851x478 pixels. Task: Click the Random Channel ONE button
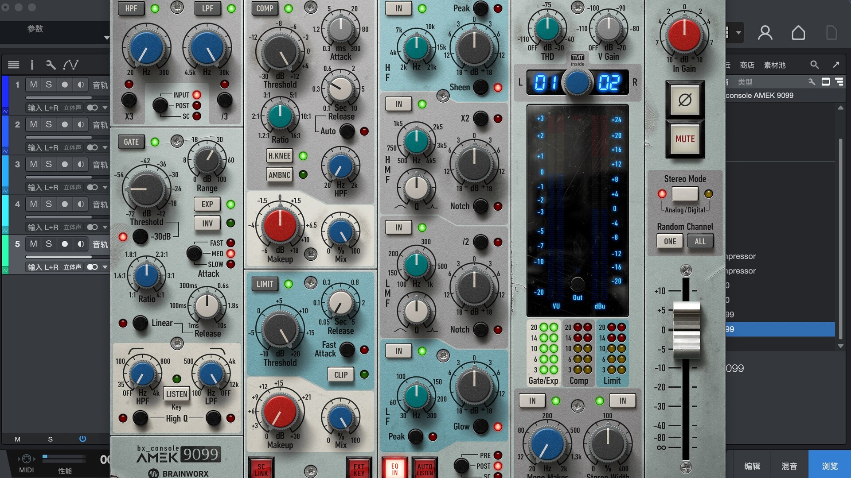tap(670, 242)
